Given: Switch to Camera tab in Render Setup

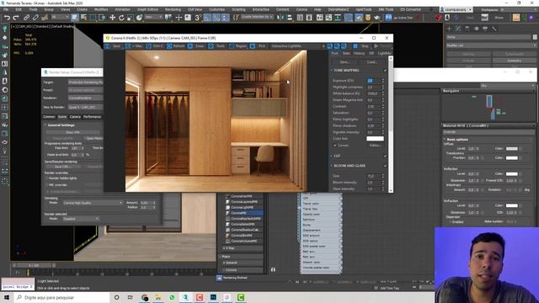Looking at the screenshot, I should (x=75, y=117).
